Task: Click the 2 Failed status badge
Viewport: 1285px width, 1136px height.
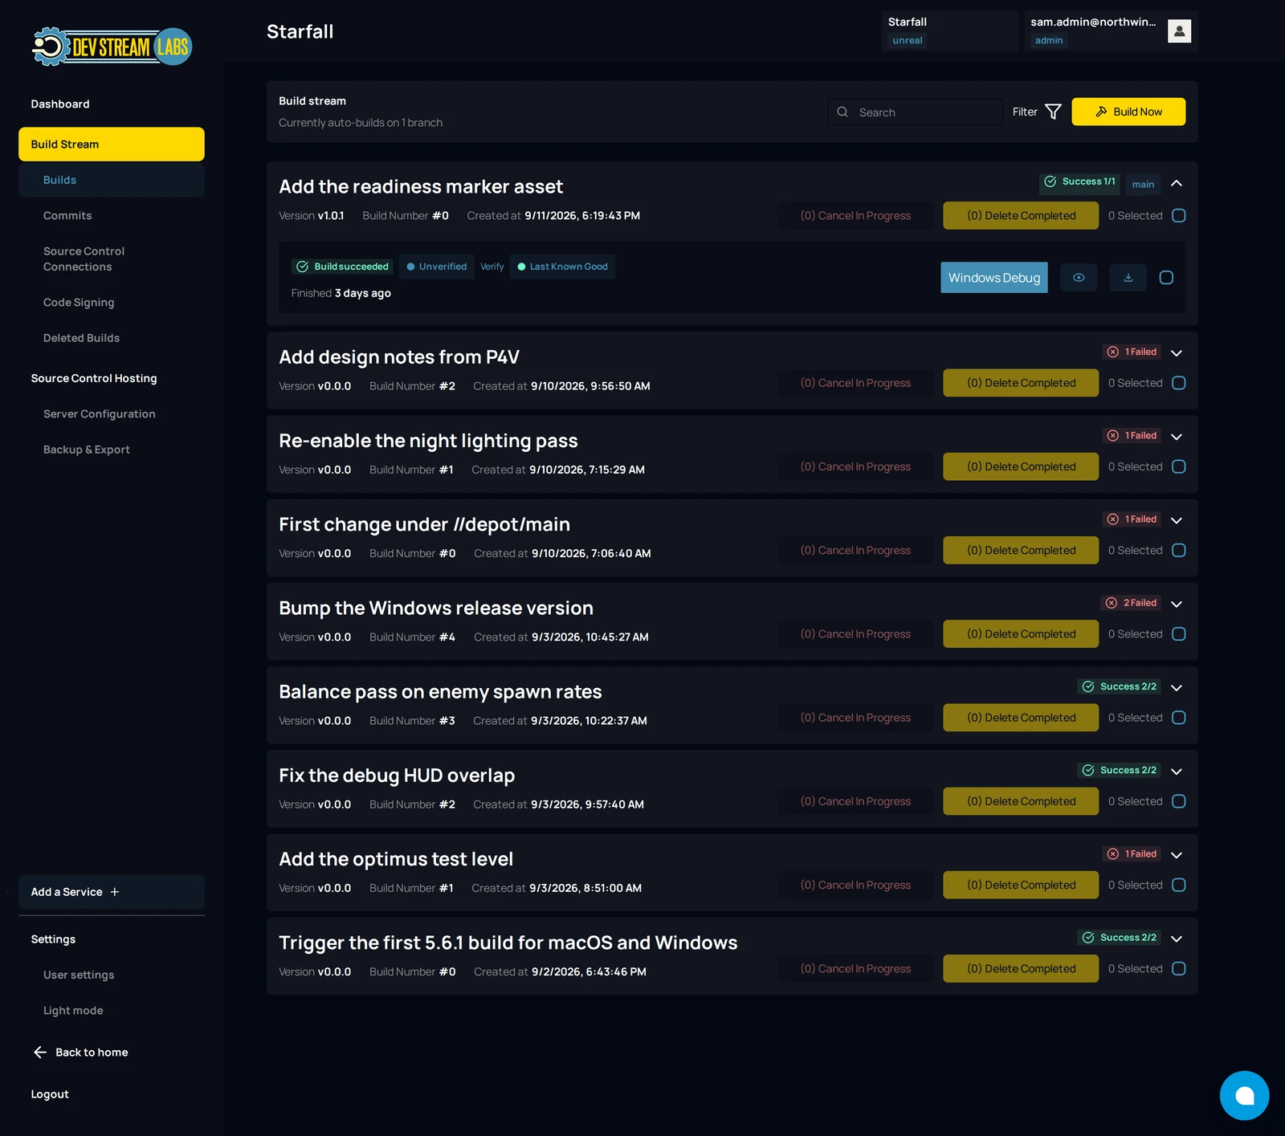Action: 1132,603
